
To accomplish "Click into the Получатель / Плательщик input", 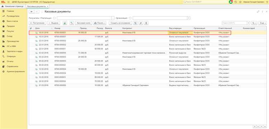I will pos(84,18).
